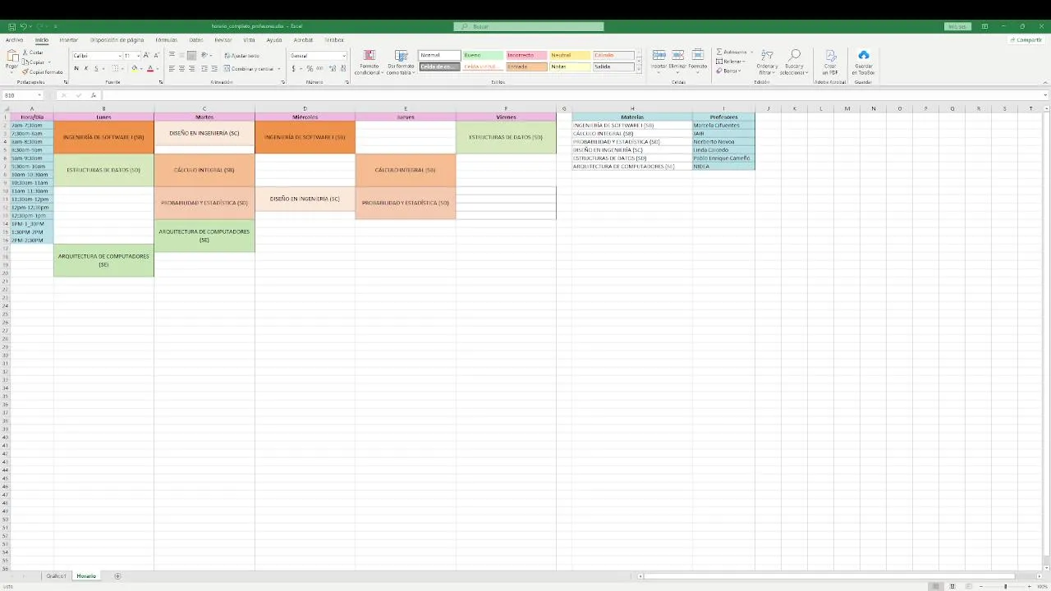Open Dar formato como tabla menu
This screenshot has height=591, width=1051.
(x=401, y=62)
